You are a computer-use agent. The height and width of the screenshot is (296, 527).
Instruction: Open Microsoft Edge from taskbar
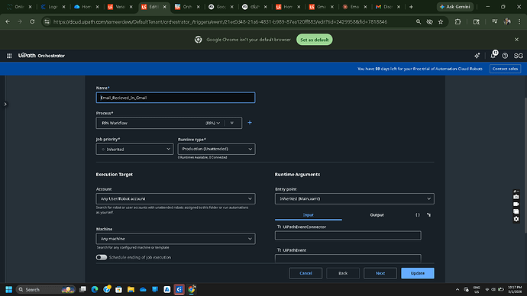pos(95,289)
